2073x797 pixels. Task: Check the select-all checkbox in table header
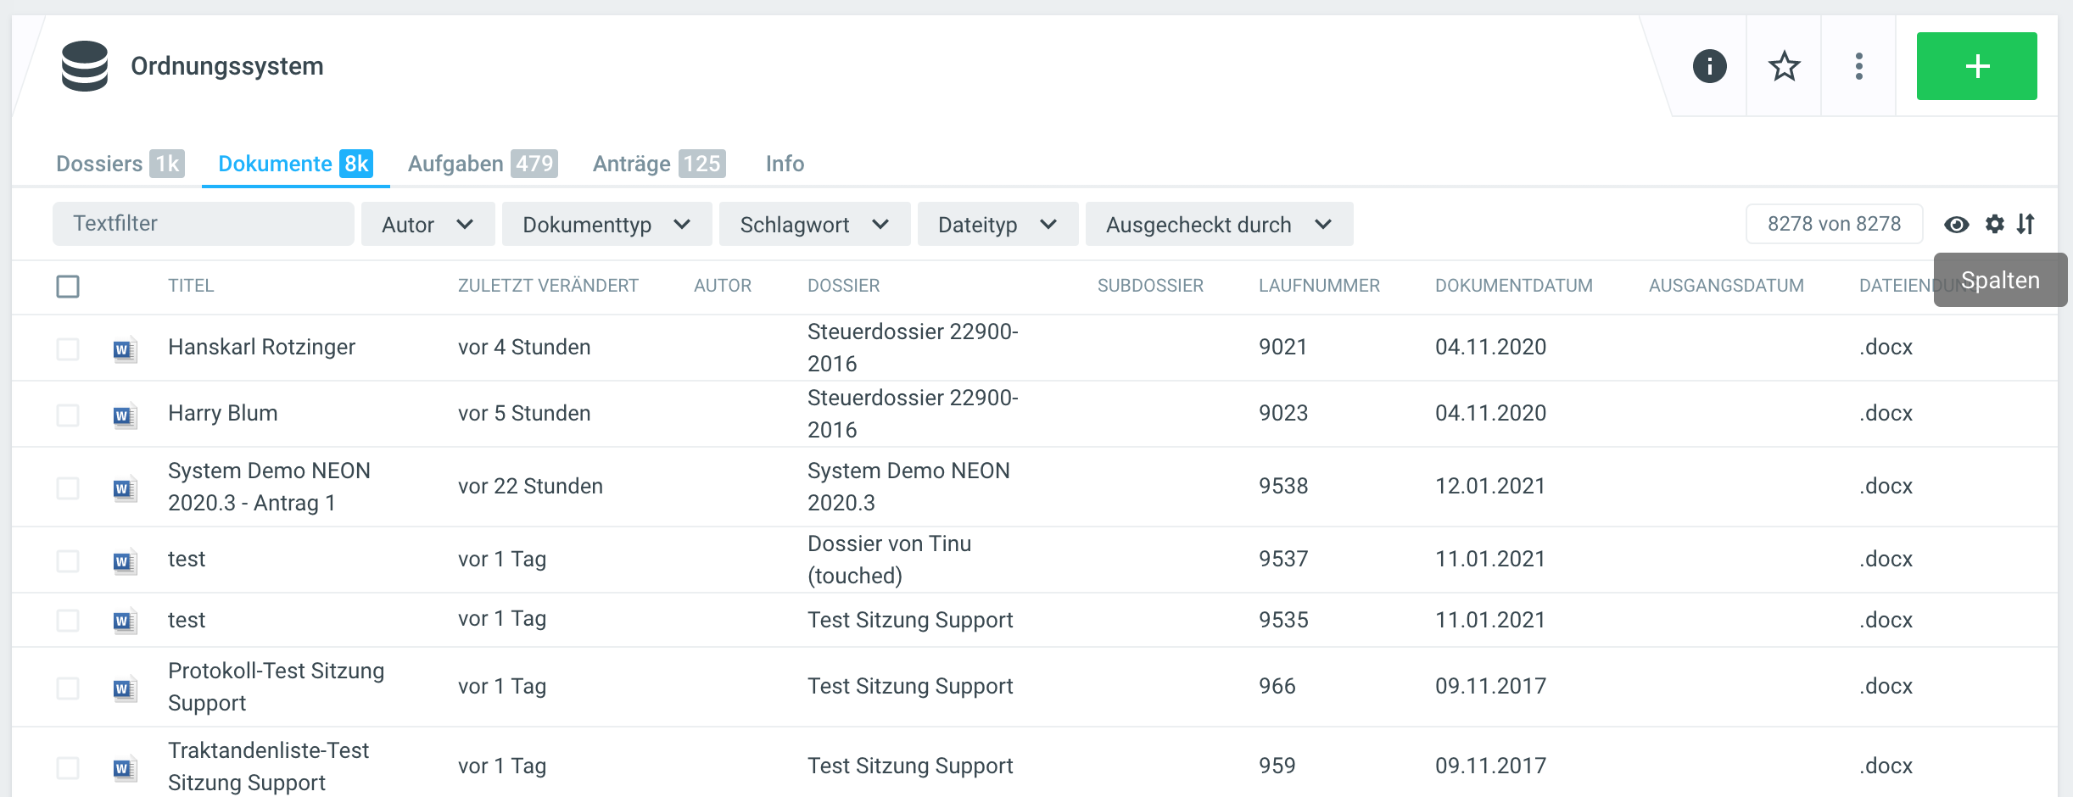point(68,287)
